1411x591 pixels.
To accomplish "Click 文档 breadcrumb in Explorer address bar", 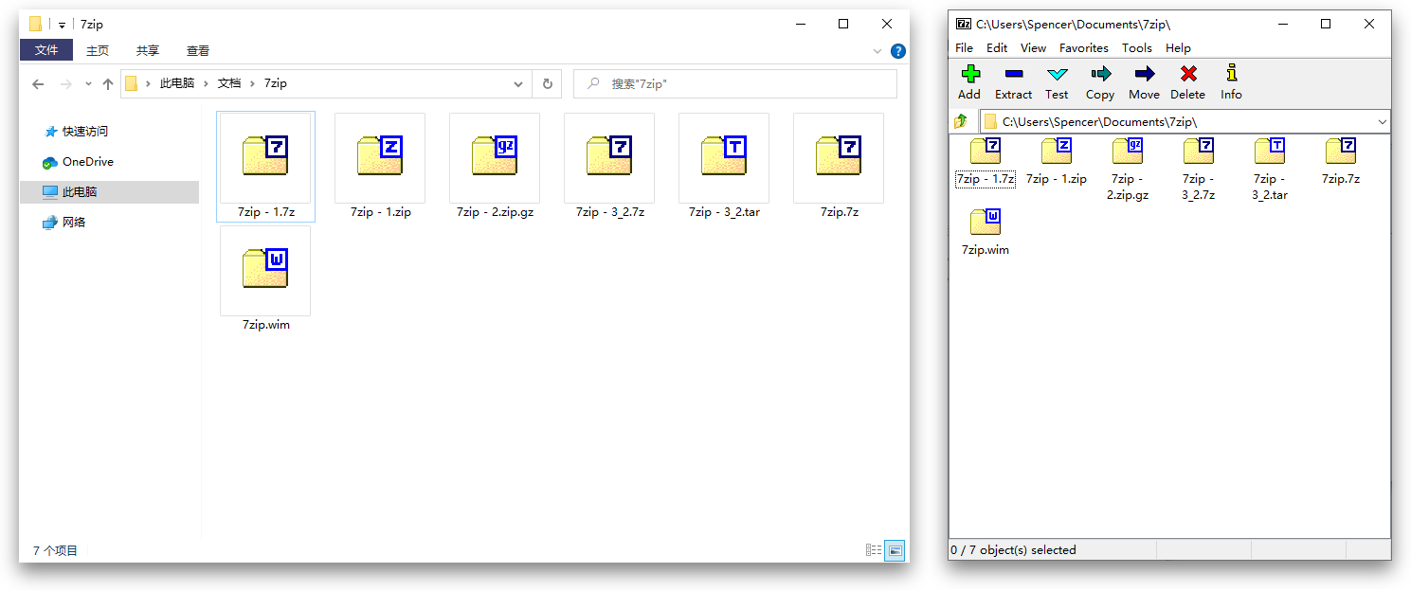I will click(x=229, y=83).
